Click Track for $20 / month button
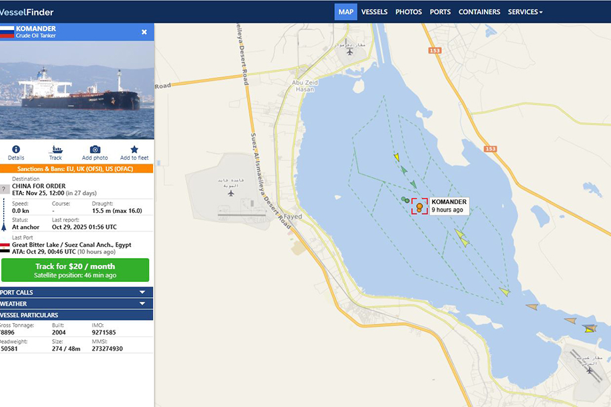This screenshot has width=611, height=407. 75,270
